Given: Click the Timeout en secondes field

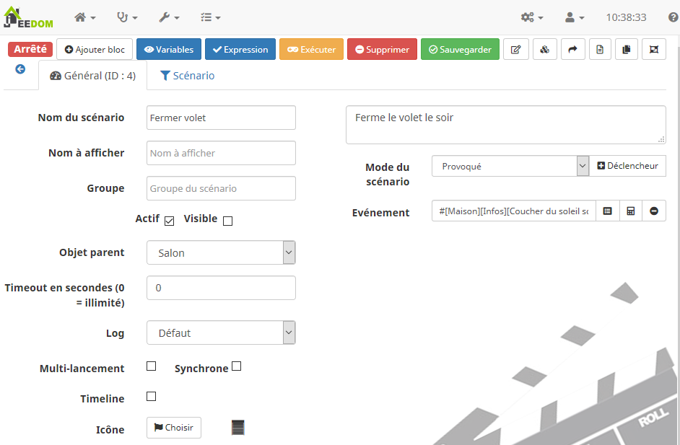Looking at the screenshot, I should pyautogui.click(x=221, y=288).
